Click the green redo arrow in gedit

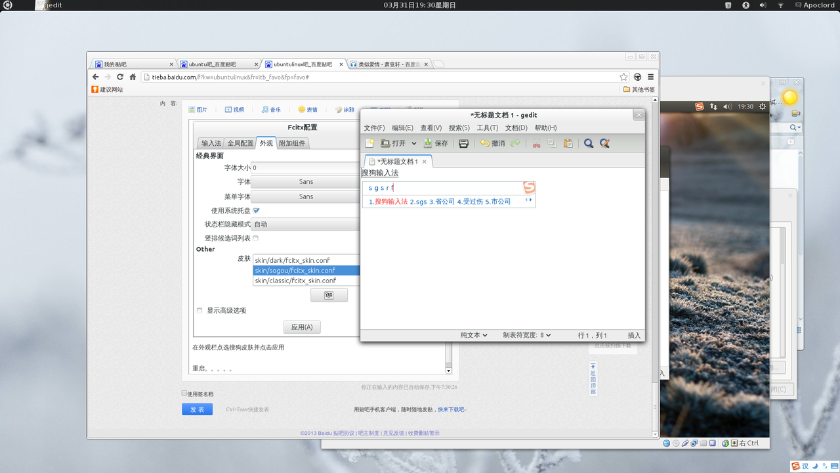pos(515,143)
